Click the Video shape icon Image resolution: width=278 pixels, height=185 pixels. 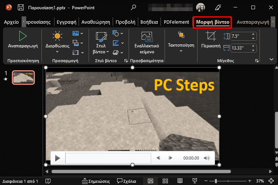coord(116,33)
